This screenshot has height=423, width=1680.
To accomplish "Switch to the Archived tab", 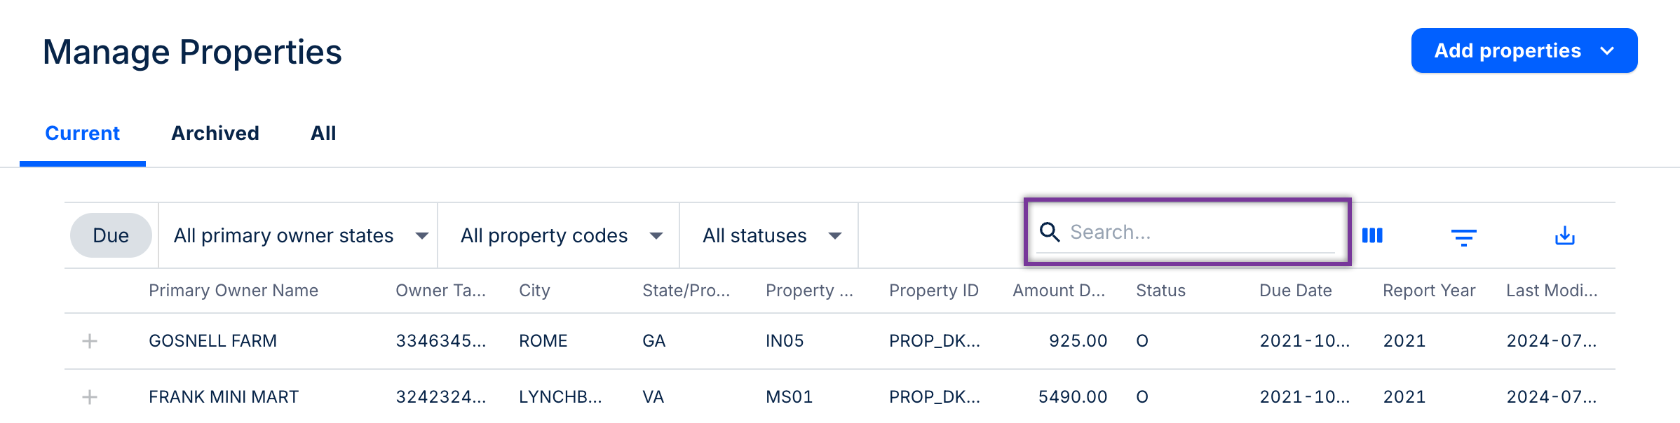I will (215, 133).
